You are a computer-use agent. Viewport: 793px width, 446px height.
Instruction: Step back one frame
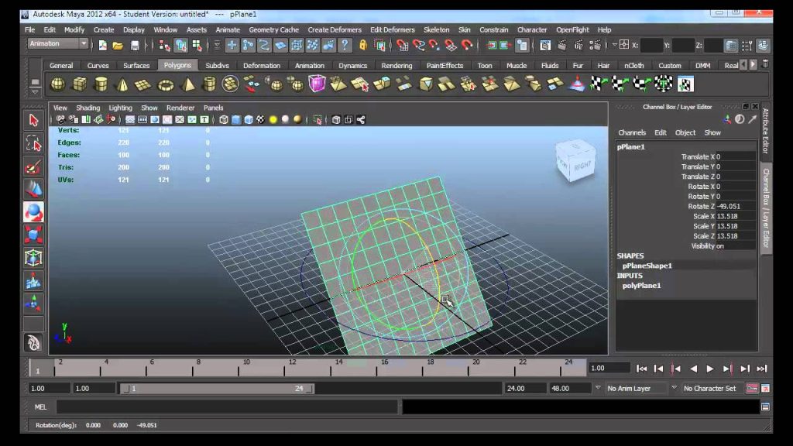[658, 369]
